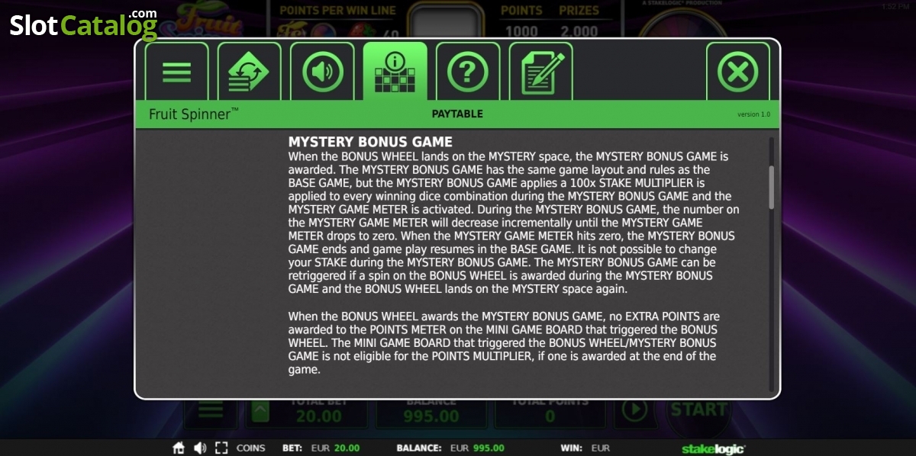Select the paytable info tab
The width and height of the screenshot is (916, 456).
[395, 72]
